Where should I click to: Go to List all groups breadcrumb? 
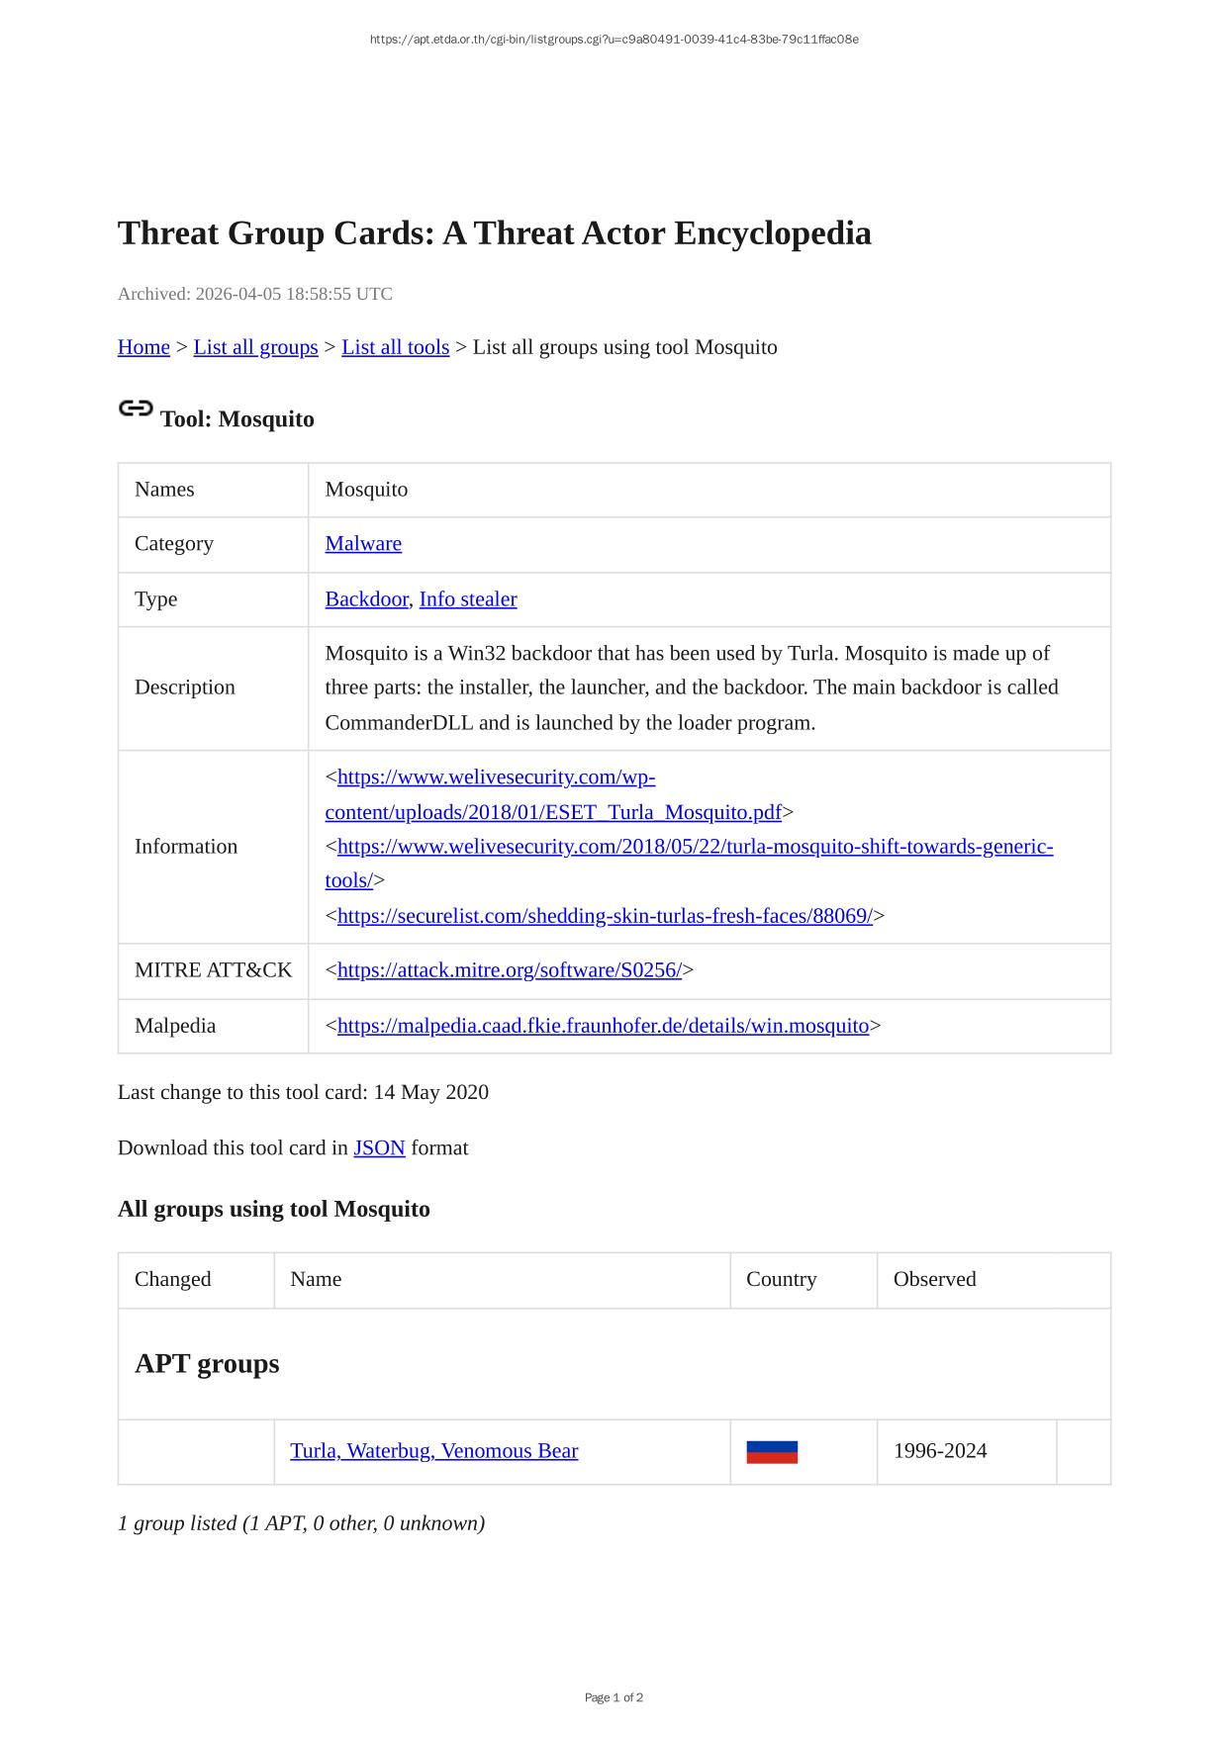coord(255,347)
